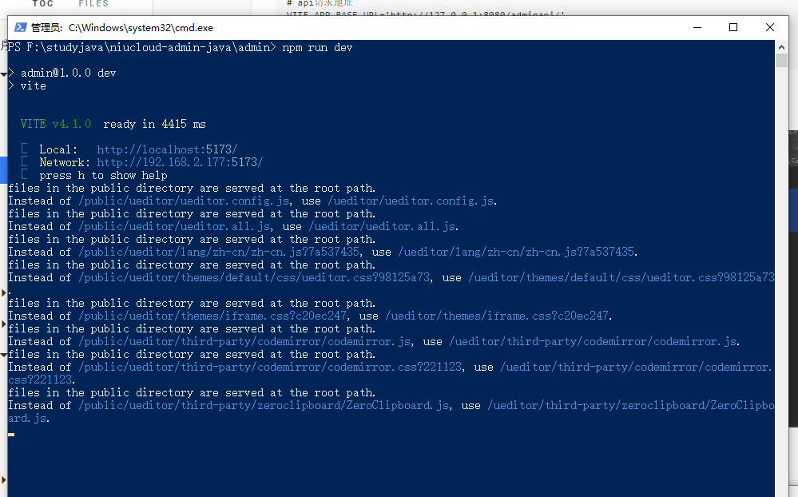Click '/ueditor/ueditor.all.js' replacement path text

coord(382,227)
